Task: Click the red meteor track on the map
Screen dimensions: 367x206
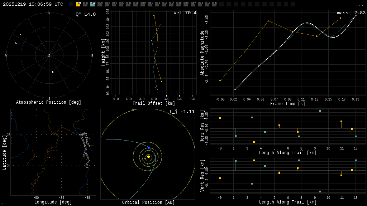Action: tap(50, 158)
